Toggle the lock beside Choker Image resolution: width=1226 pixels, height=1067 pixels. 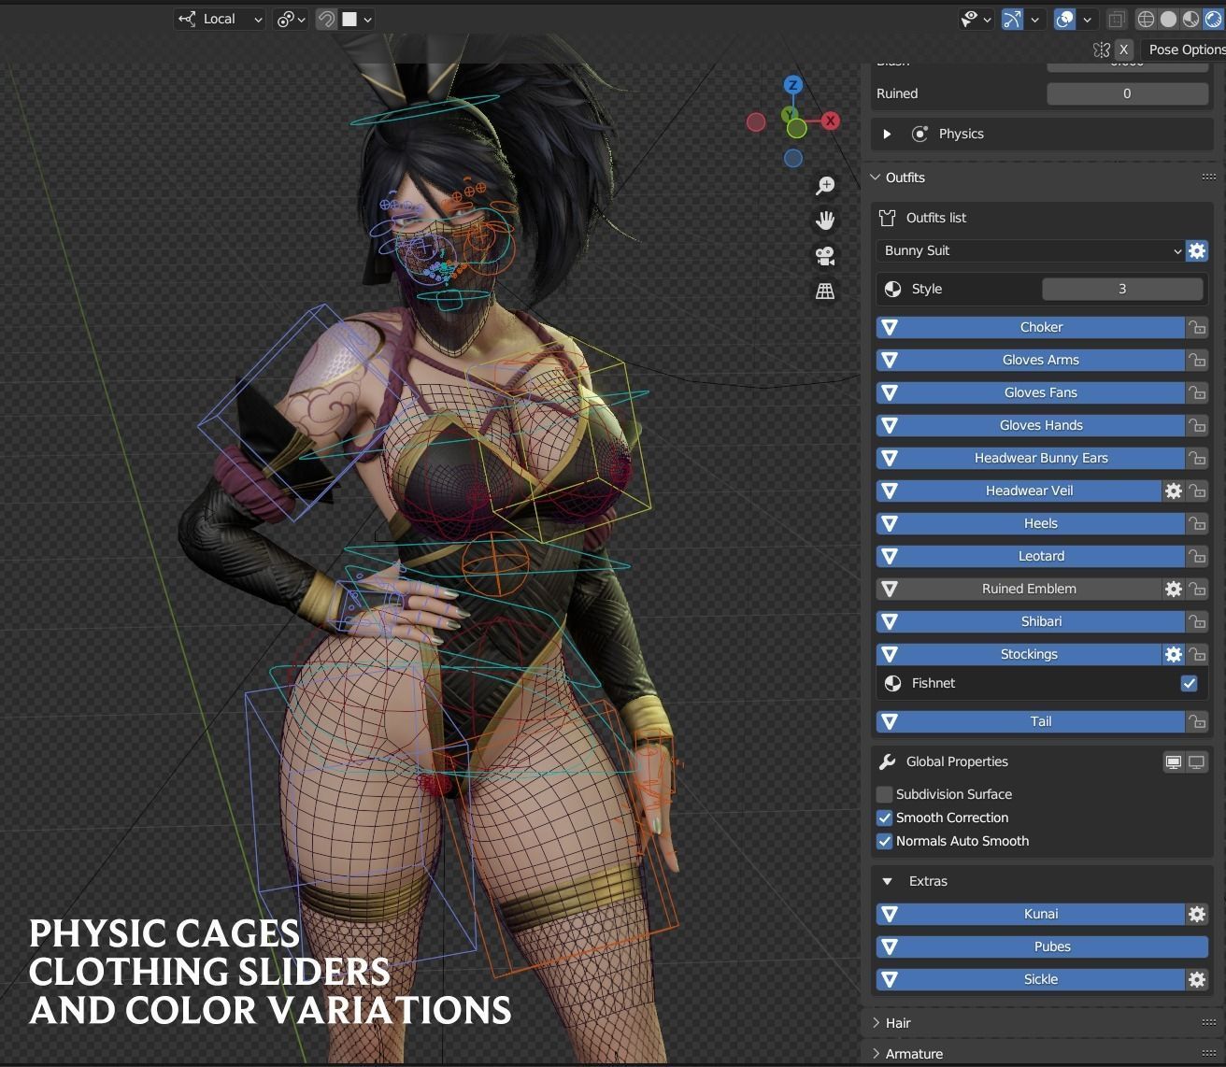[x=1197, y=327]
